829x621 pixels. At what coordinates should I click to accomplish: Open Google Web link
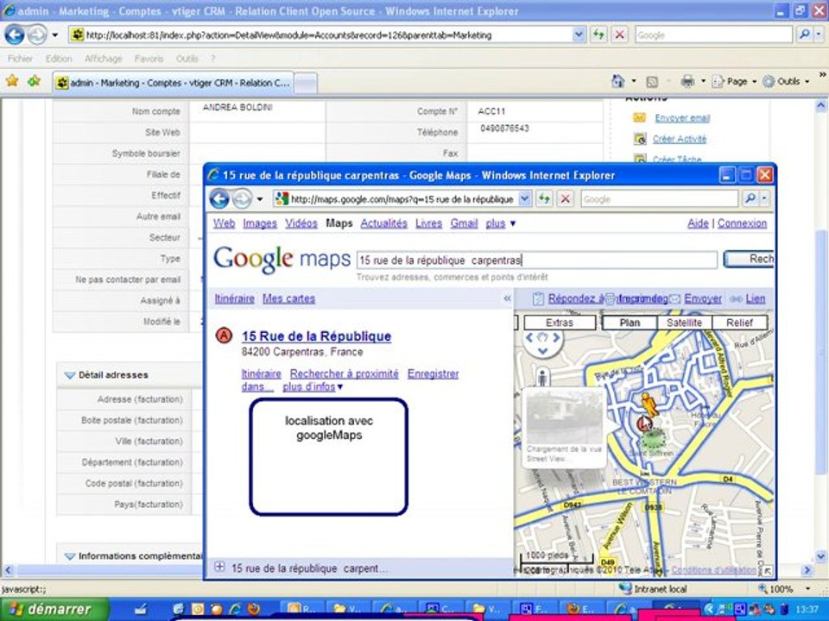[225, 223]
